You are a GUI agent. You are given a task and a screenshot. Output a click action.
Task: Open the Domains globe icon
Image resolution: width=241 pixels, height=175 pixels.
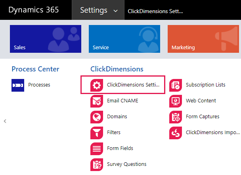tap(97, 117)
